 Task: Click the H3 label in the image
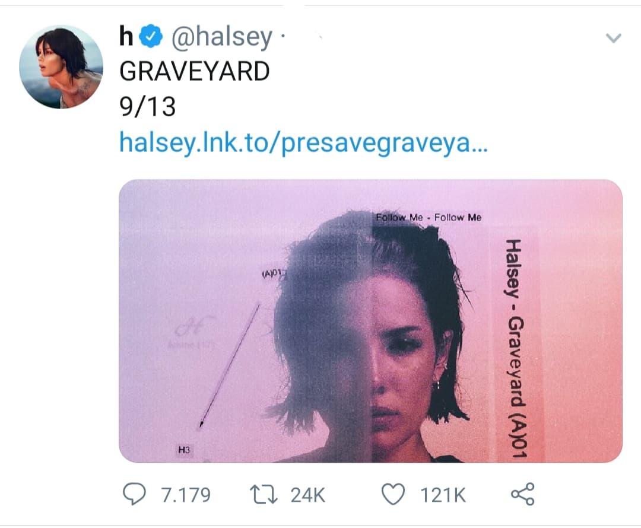pos(184,450)
